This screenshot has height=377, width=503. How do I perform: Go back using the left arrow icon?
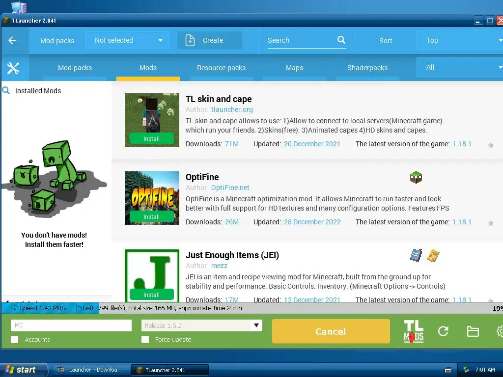[12, 40]
